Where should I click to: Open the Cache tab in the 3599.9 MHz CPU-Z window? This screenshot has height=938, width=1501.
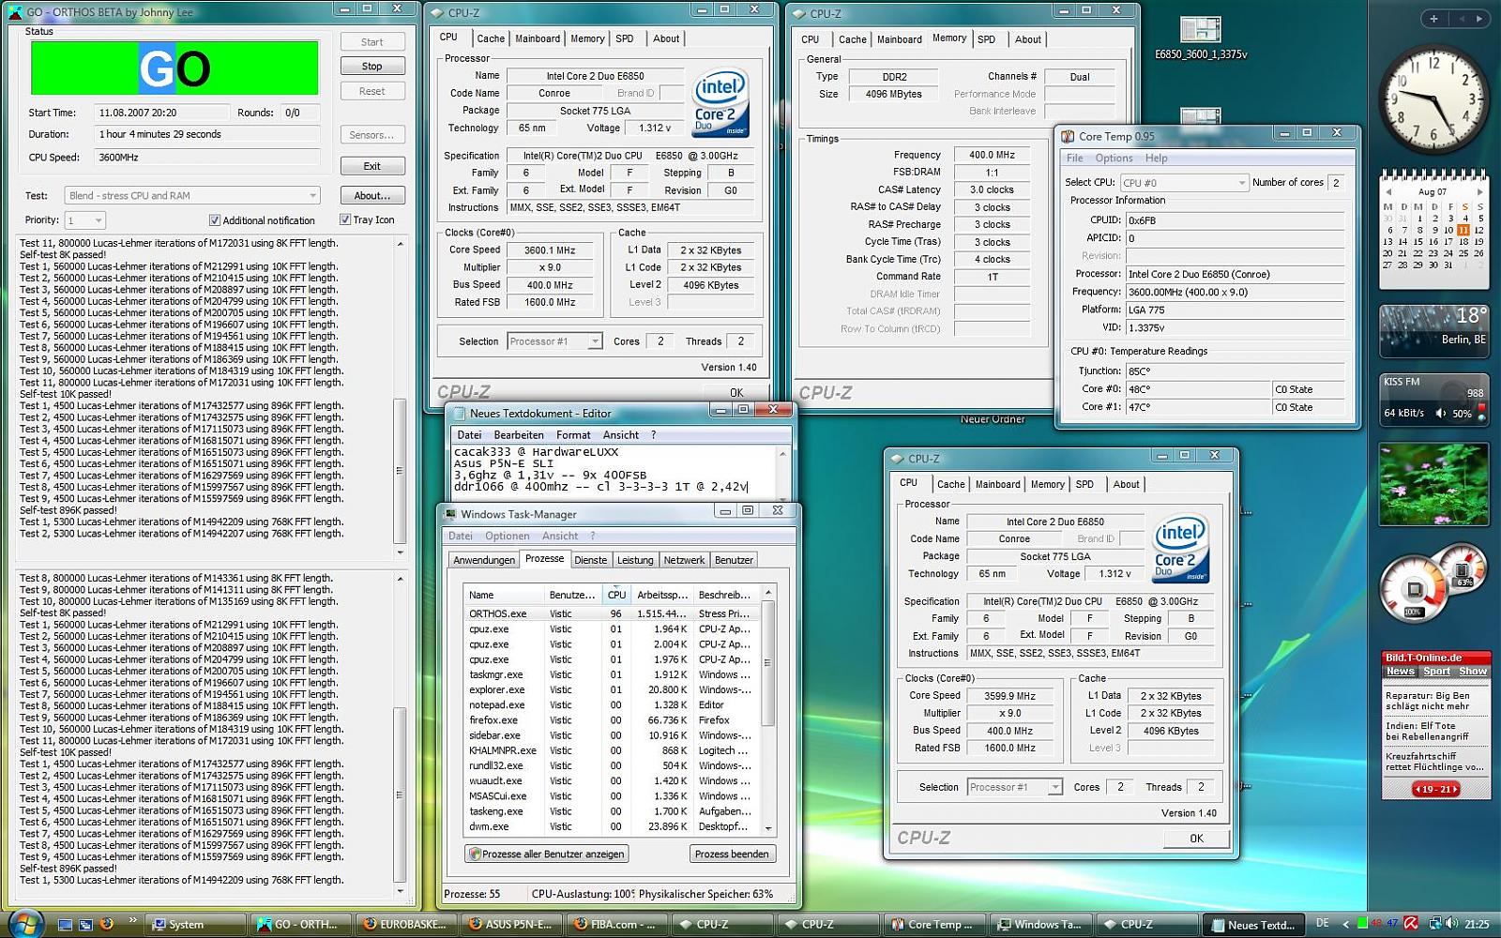point(950,484)
